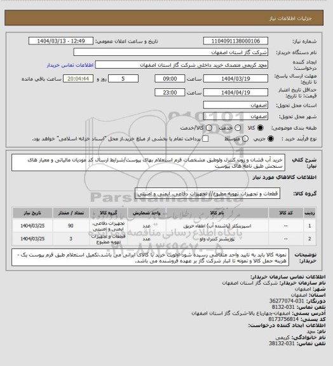Select the خدمت radio button
The height and width of the screenshot is (366, 333).
click(238, 128)
